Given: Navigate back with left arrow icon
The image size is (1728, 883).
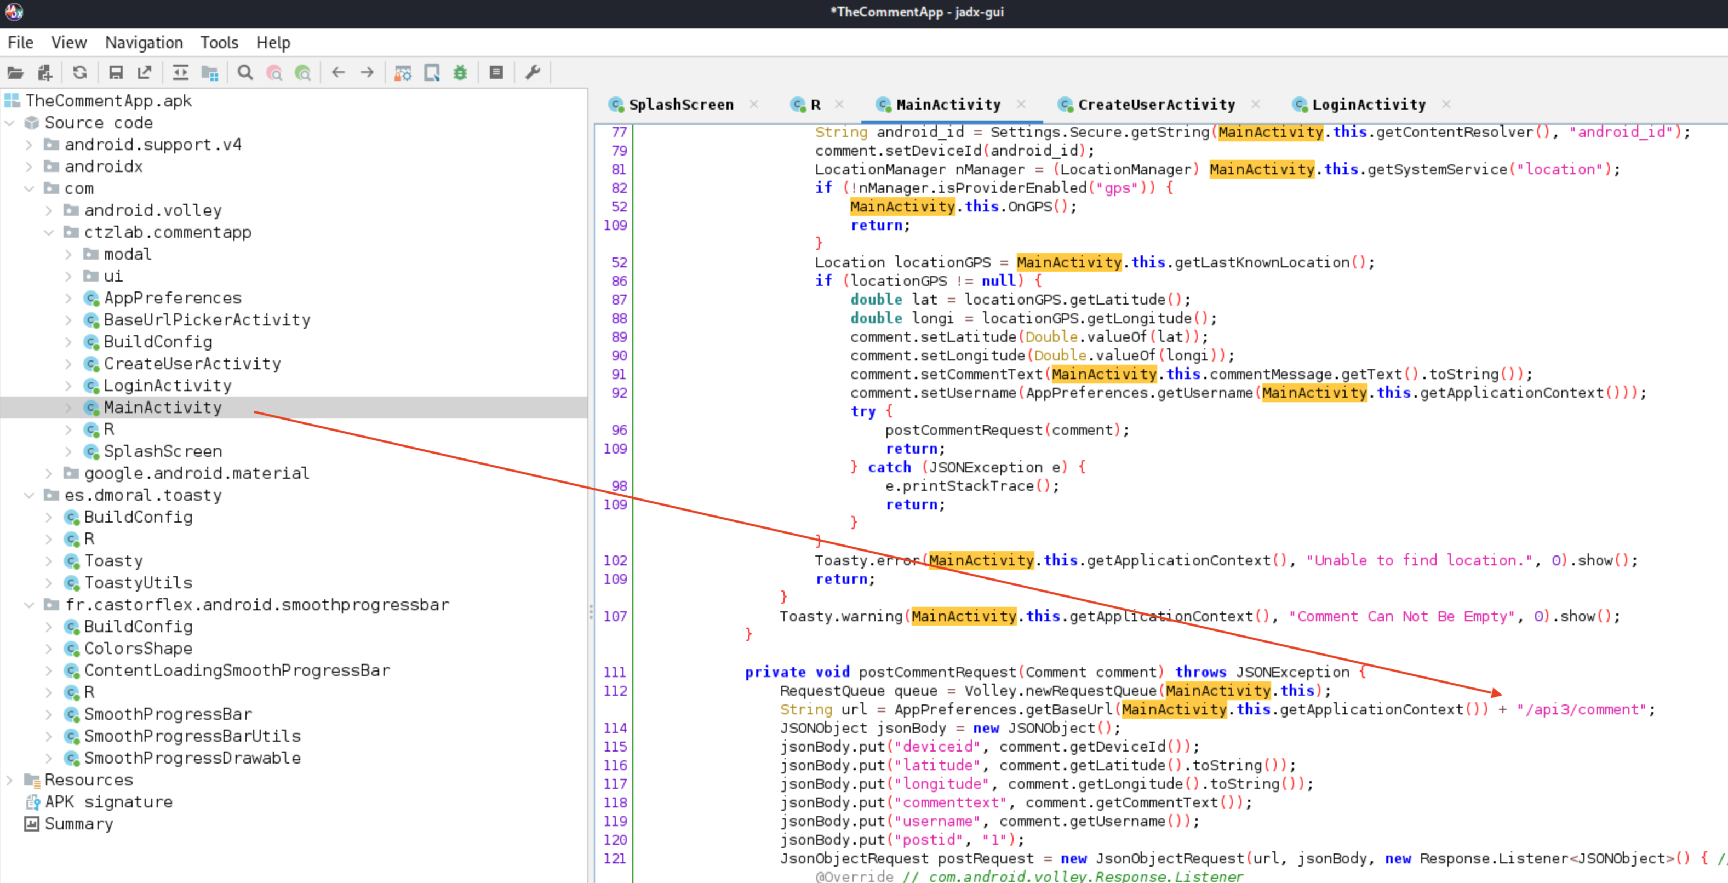Looking at the screenshot, I should click(x=338, y=72).
